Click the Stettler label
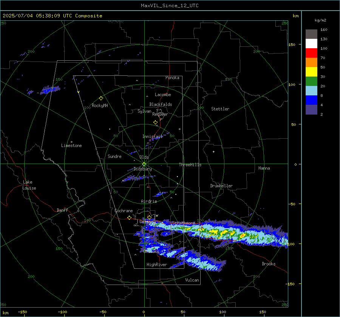The height and width of the screenshot is (317, 340). click(x=220, y=109)
